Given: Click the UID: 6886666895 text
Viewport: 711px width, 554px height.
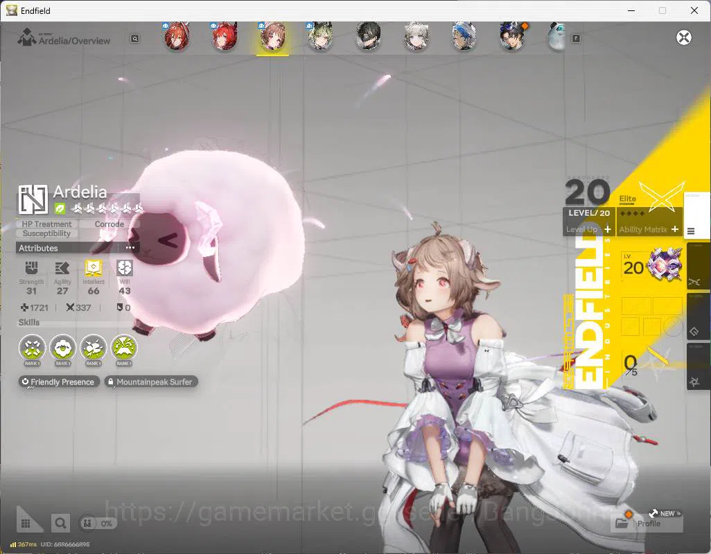Looking at the screenshot, I should 65,544.
